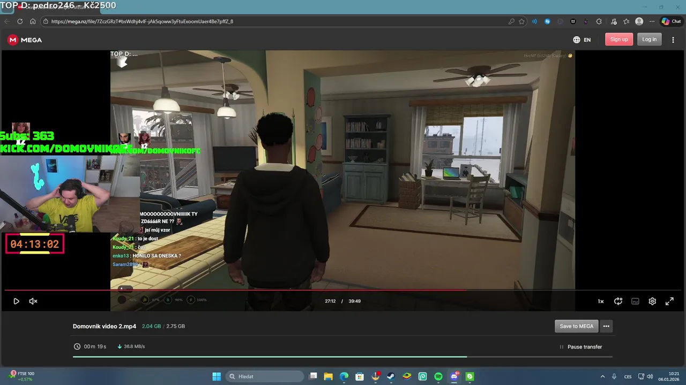
Task: Click the 27:12 current playback time
Action: [330, 301]
